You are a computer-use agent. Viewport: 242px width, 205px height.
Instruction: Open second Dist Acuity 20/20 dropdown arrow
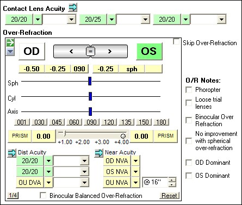48,172
